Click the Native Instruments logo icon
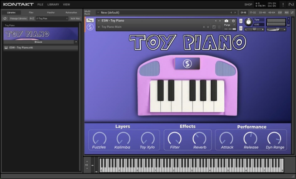The image size is (296, 179). (291, 4)
